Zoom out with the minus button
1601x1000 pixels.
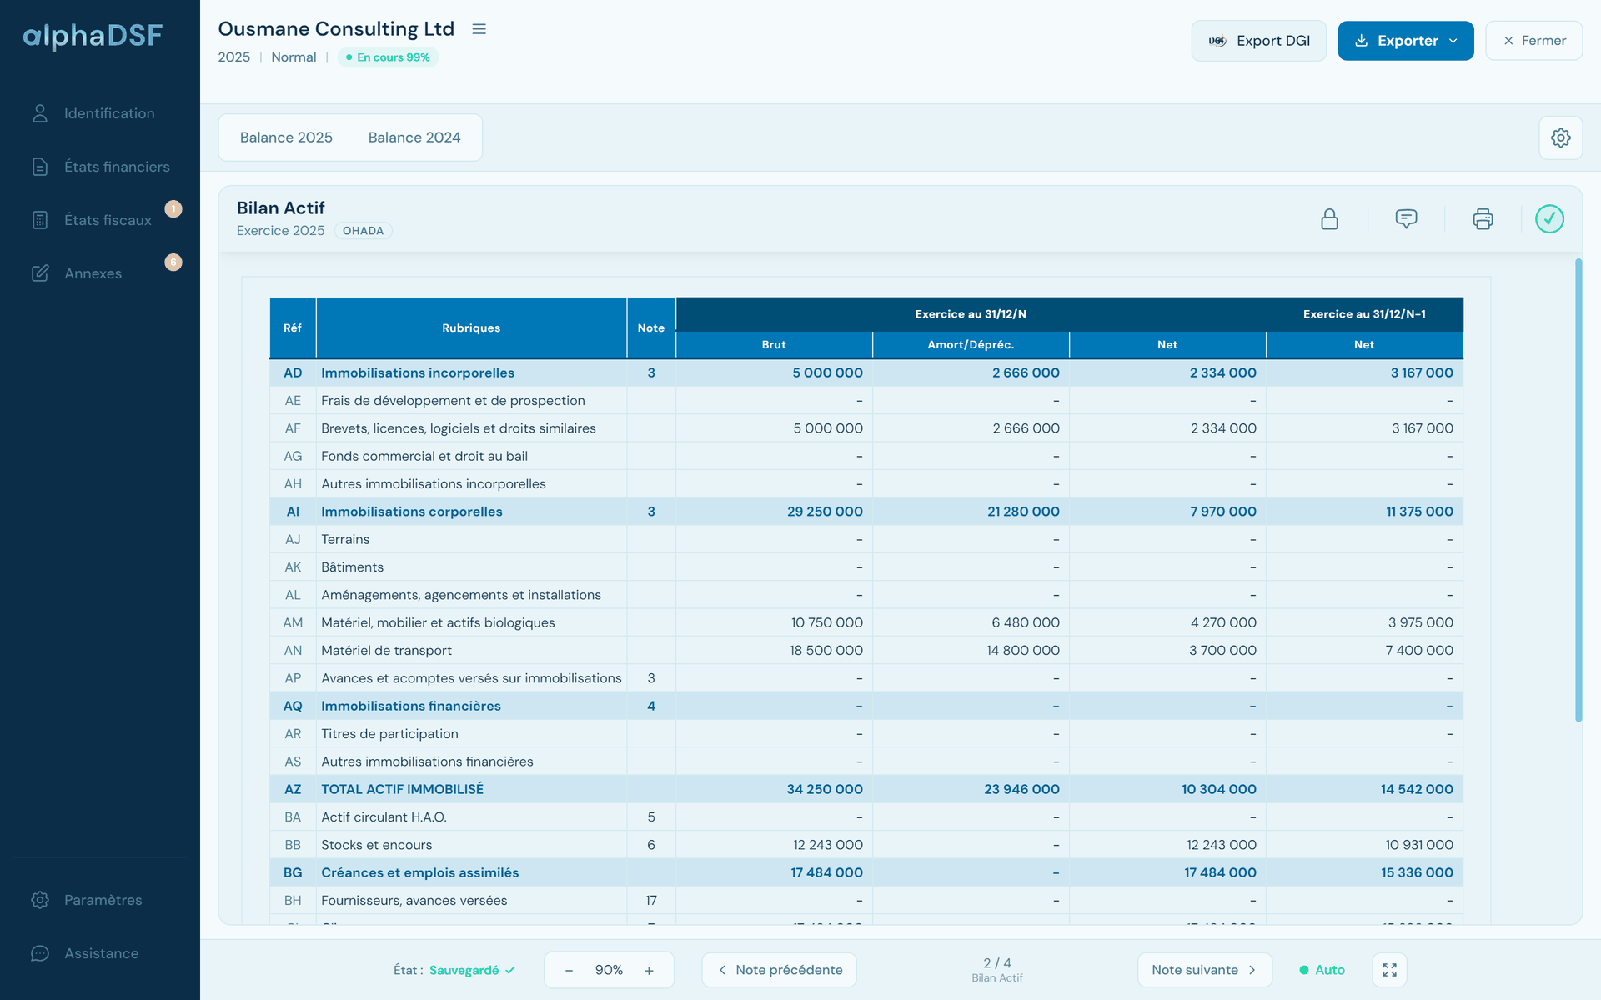[x=569, y=970]
